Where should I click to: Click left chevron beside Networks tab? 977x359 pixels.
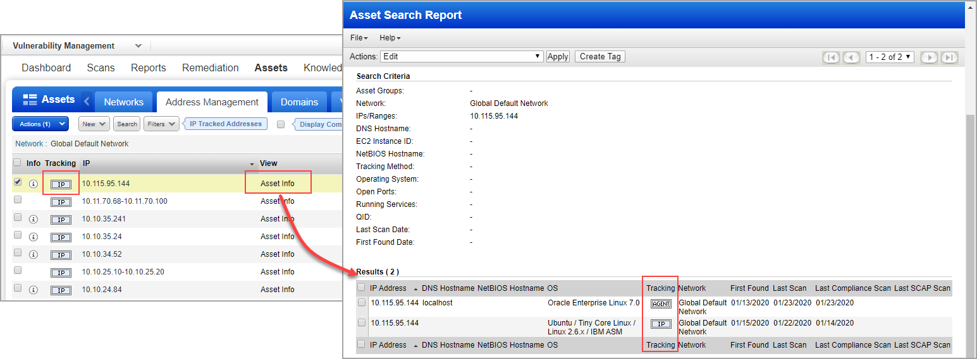pyautogui.click(x=87, y=101)
